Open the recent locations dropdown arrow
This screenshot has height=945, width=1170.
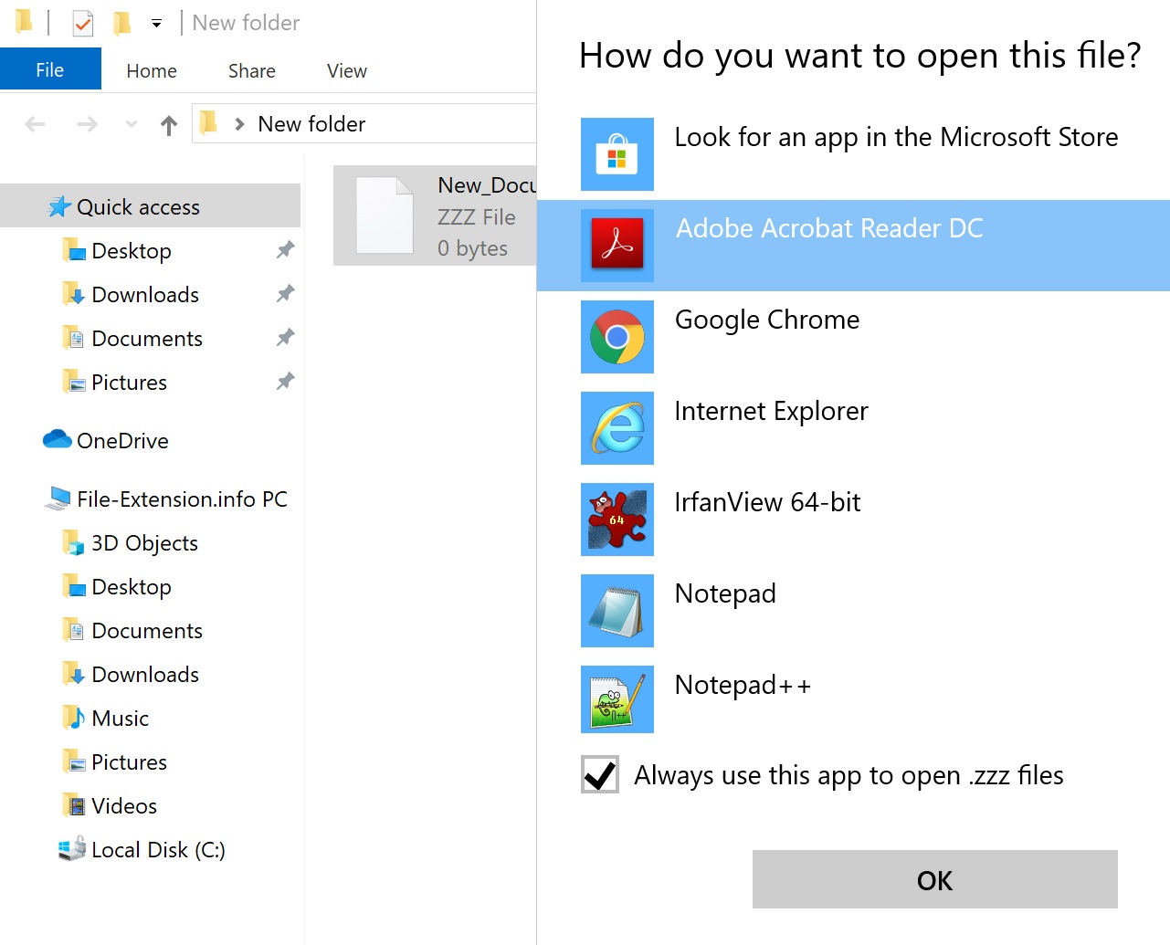point(132,124)
